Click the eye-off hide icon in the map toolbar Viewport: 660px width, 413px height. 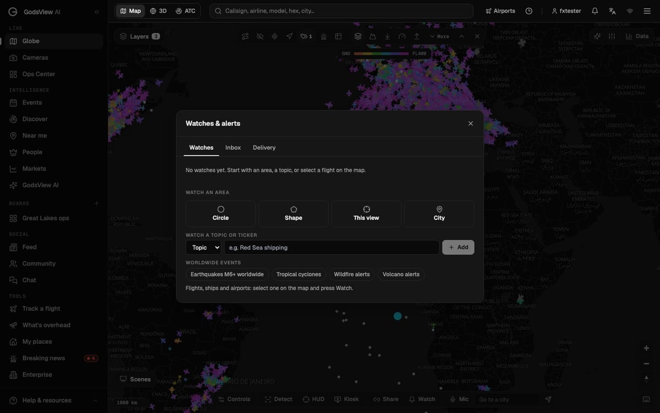tap(260, 36)
